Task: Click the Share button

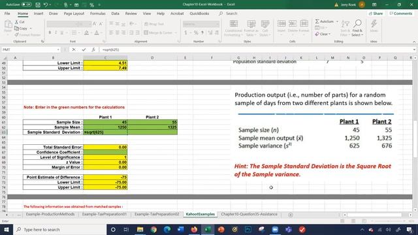Action: tap(376, 13)
